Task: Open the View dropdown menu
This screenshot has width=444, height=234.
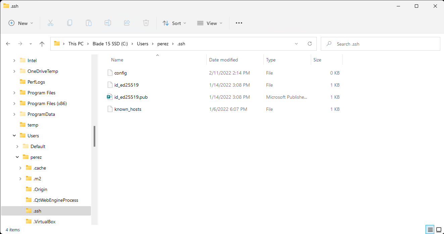Action: point(210,23)
